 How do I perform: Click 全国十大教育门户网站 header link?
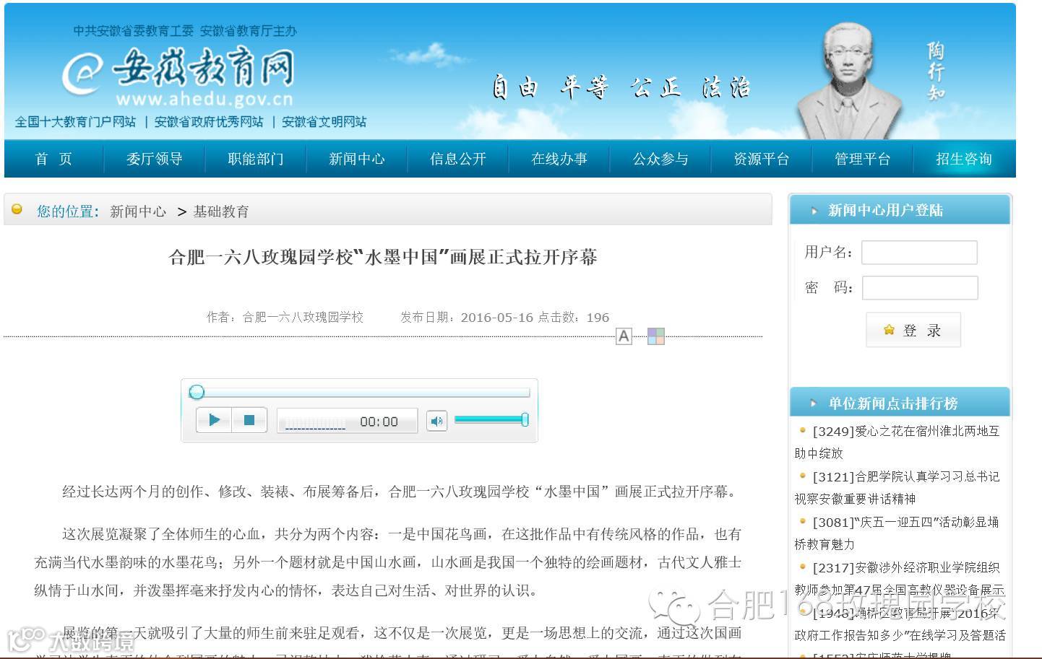point(75,122)
